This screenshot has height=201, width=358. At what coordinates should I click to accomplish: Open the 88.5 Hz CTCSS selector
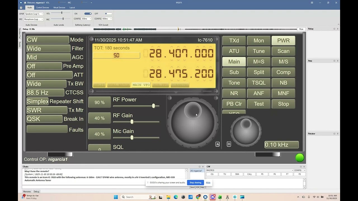click(x=45, y=92)
